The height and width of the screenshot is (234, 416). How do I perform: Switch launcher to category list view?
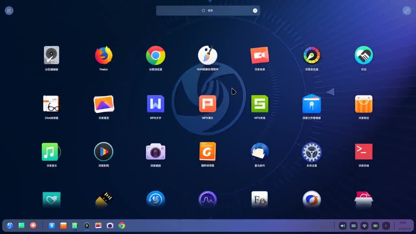click(x=9, y=11)
